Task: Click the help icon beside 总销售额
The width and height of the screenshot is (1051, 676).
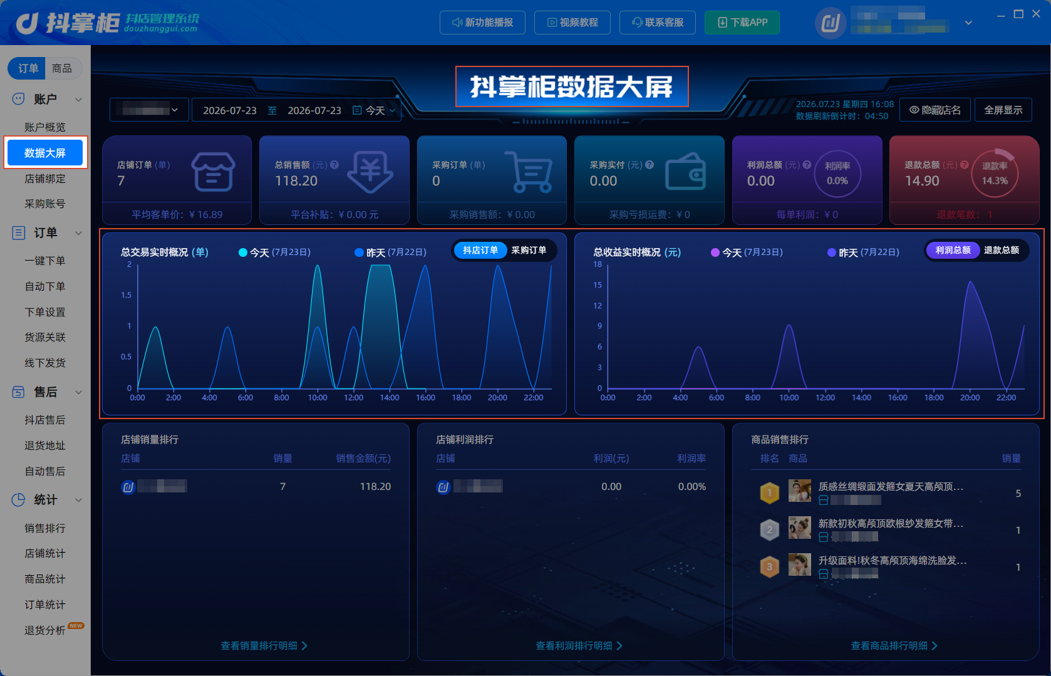Action: point(334,165)
